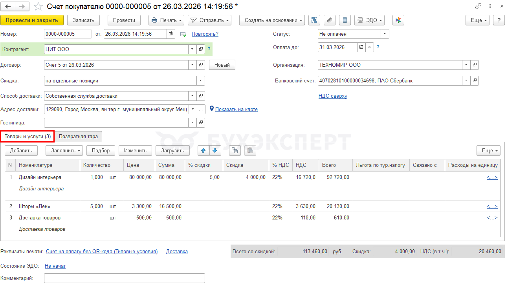Click the paperclip attached files icon
Viewport: 506px width, 285px height.
tap(330, 20)
